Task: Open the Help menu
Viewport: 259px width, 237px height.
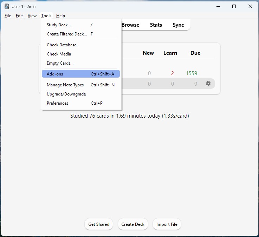Action: pos(60,16)
